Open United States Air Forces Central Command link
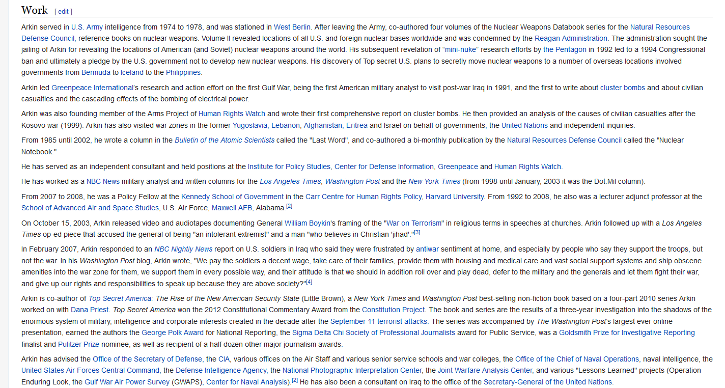 [90, 370]
